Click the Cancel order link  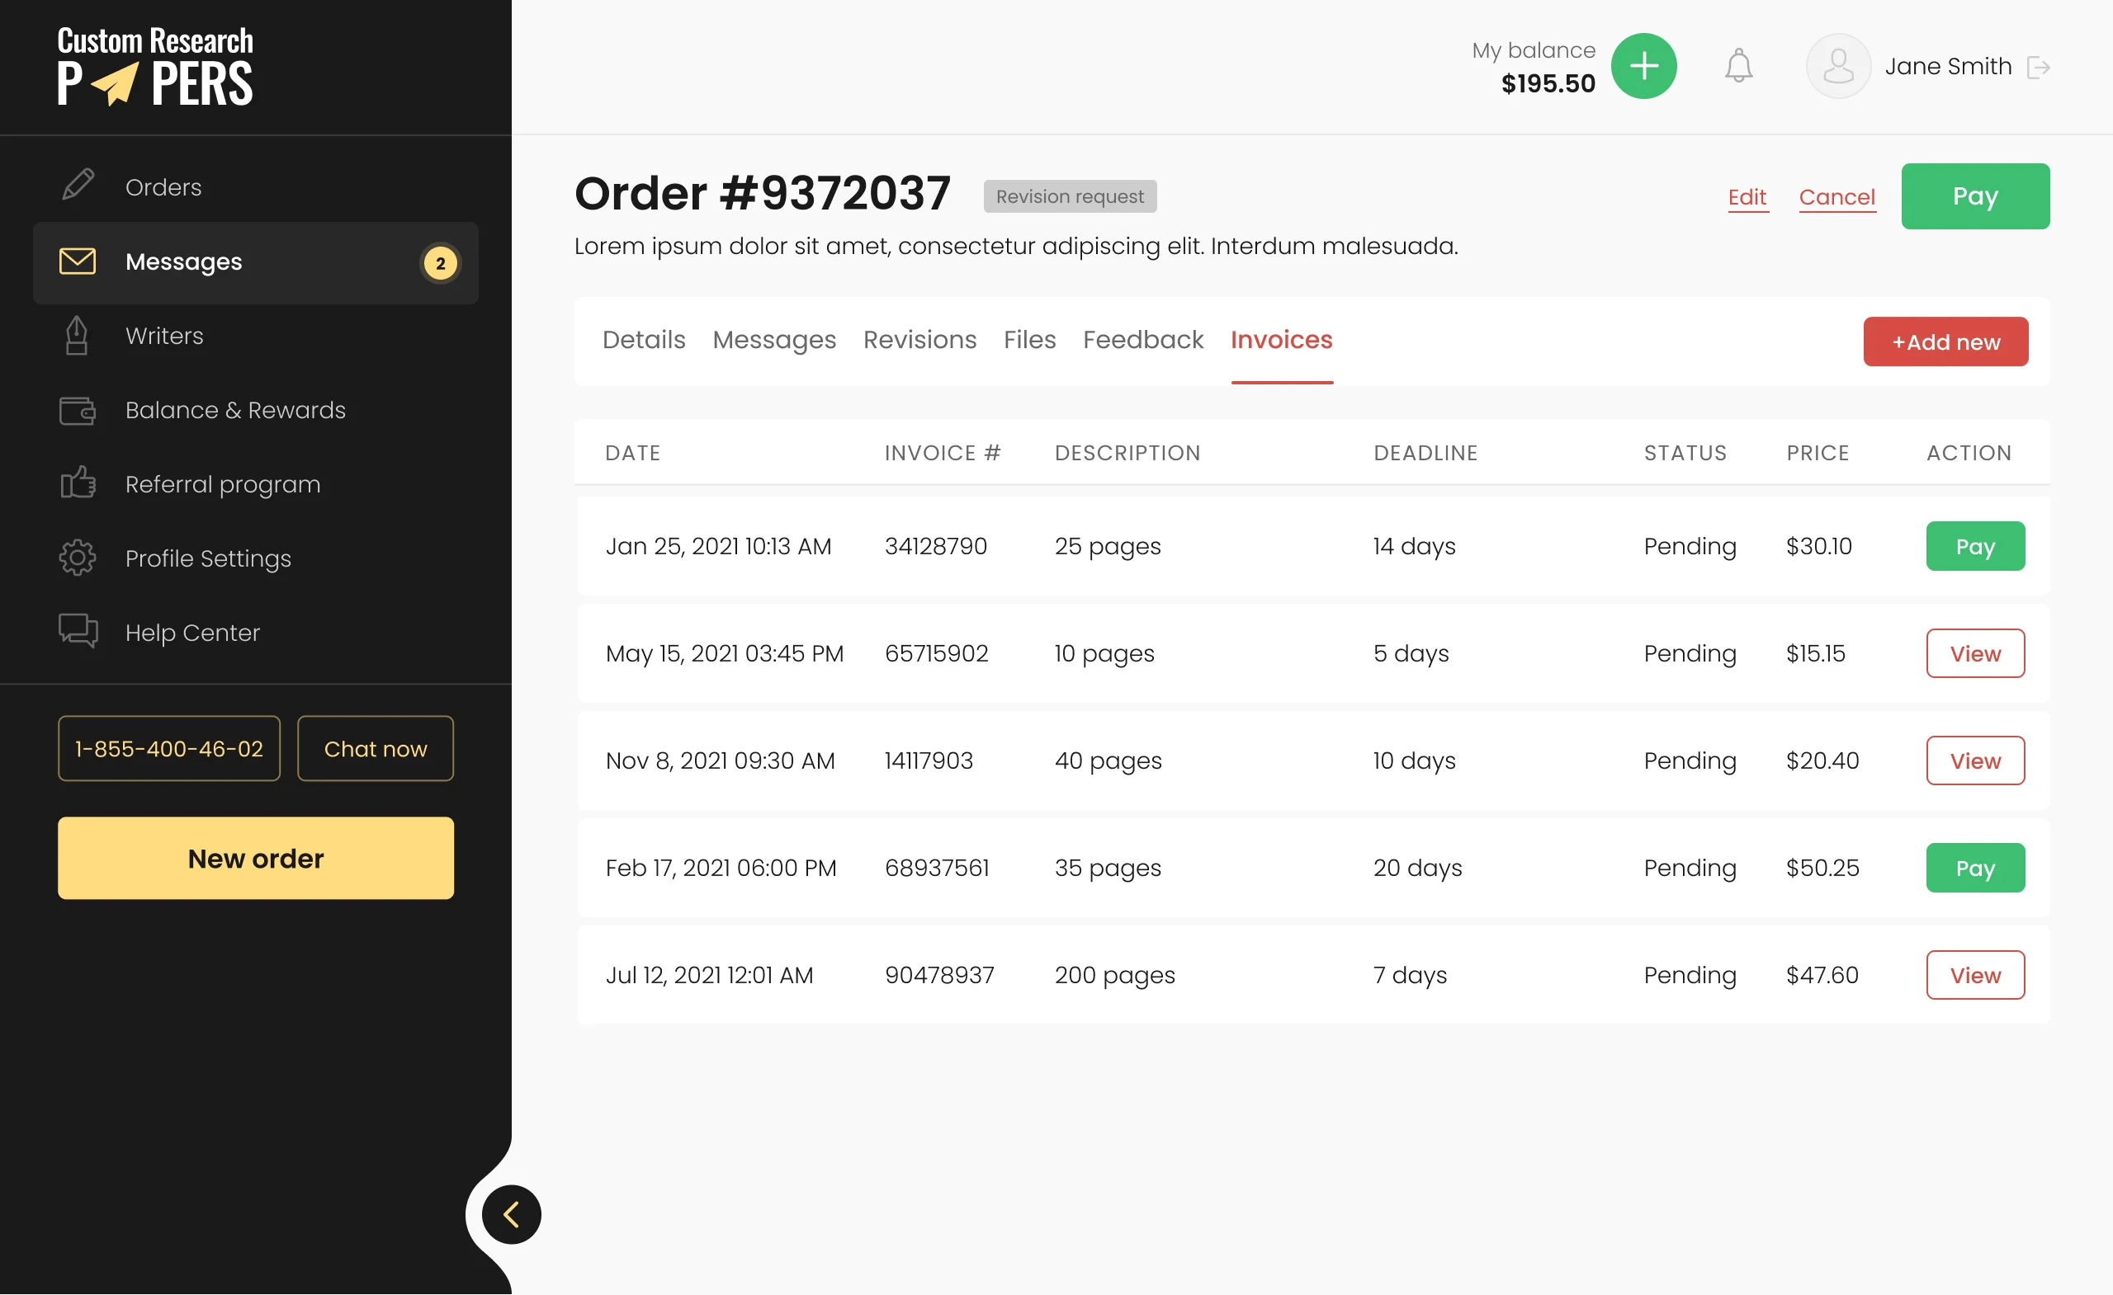(1836, 197)
